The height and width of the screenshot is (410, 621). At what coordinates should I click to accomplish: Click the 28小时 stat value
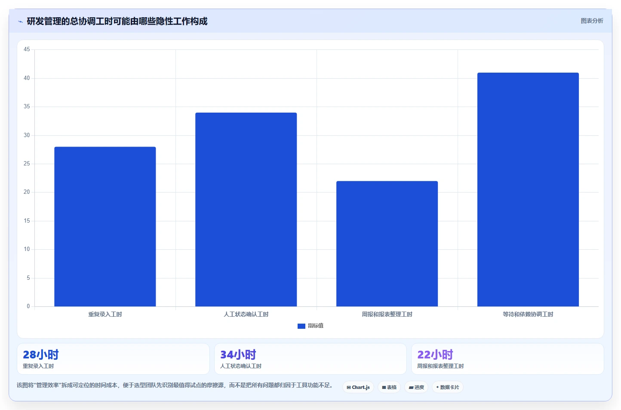pyautogui.click(x=40, y=355)
